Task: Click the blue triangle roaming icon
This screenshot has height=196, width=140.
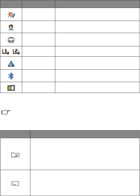Action: pos(11,63)
